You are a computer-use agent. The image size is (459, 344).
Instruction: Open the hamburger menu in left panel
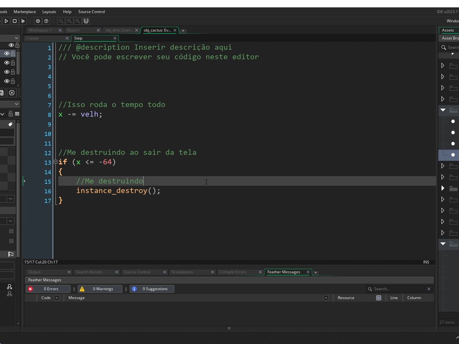coord(17,114)
